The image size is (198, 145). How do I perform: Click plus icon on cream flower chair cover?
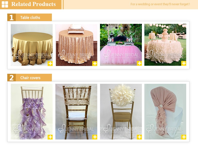point(139,137)
